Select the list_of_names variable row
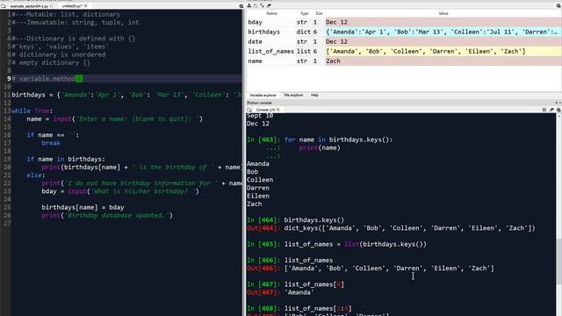Image resolution: width=562 pixels, height=316 pixels. 404,51
